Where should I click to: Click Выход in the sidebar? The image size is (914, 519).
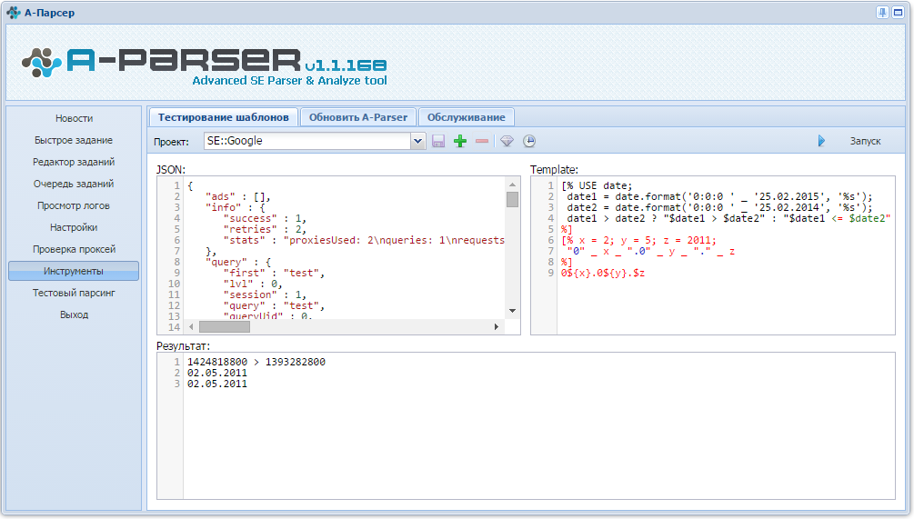pyautogui.click(x=74, y=314)
